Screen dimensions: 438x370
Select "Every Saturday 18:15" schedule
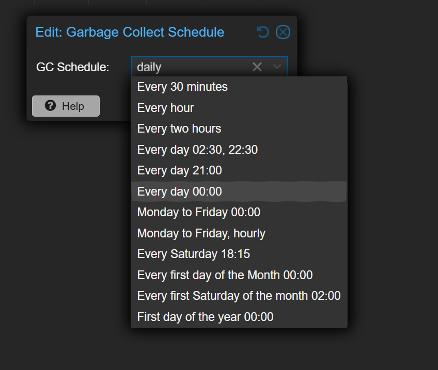(193, 254)
